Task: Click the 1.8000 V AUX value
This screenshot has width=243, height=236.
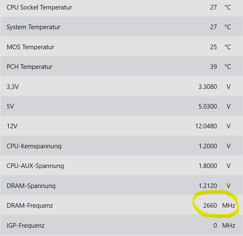Action: (215, 166)
